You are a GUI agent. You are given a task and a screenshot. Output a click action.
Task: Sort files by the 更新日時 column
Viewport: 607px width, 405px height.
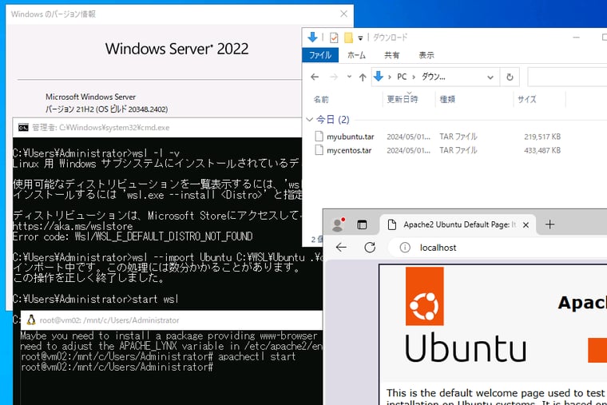click(x=403, y=99)
